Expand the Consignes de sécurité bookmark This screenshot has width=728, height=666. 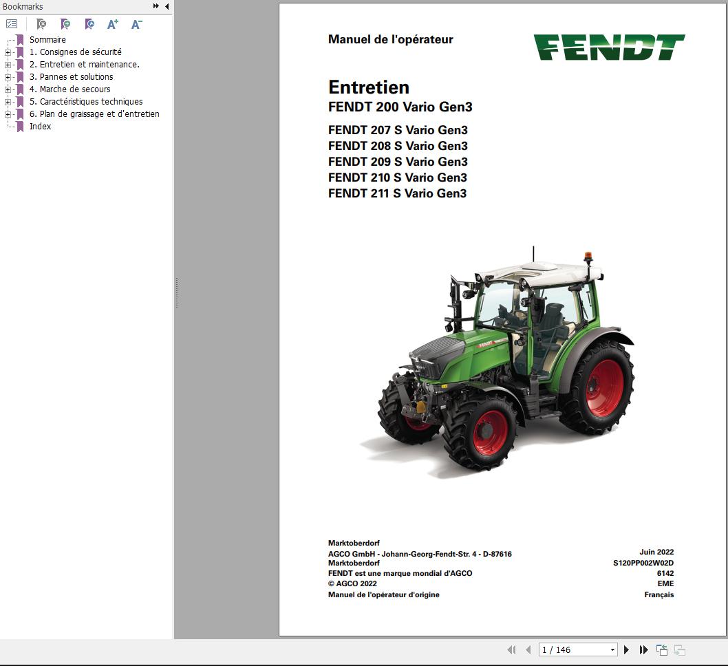point(8,52)
